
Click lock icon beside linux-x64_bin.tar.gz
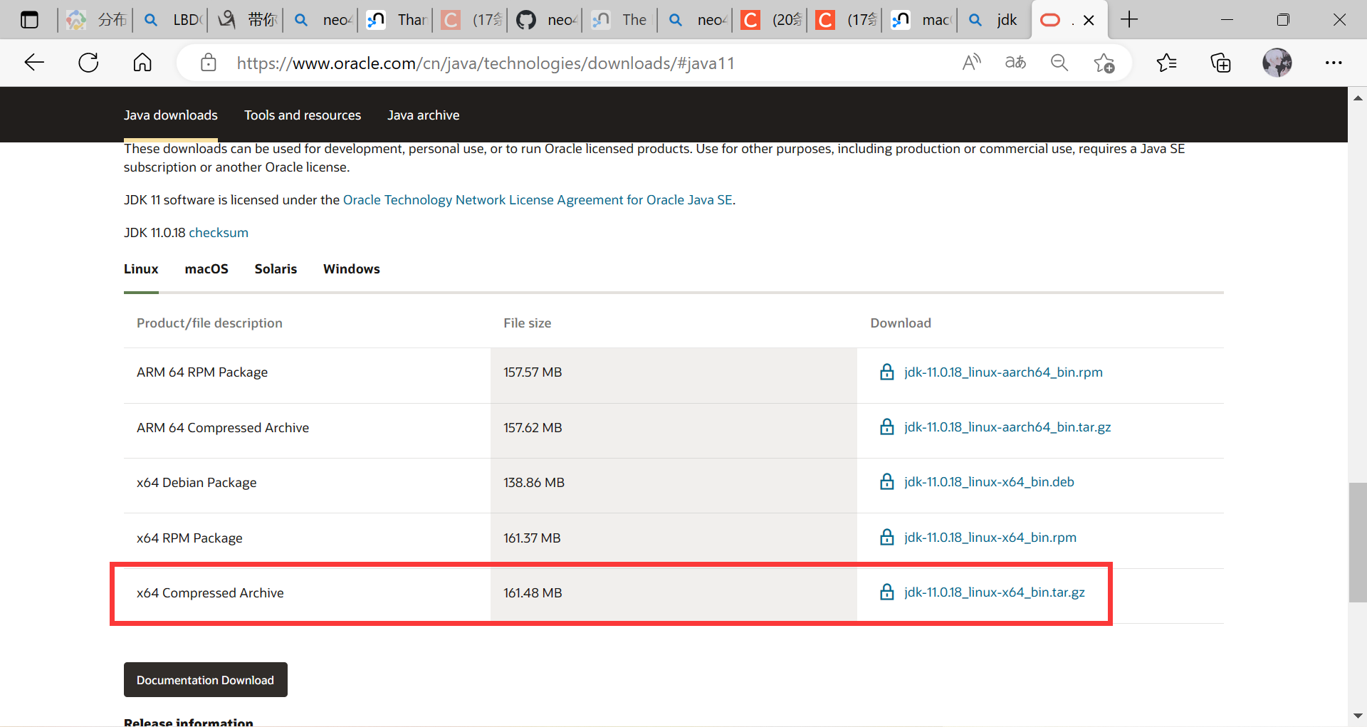pyautogui.click(x=887, y=592)
